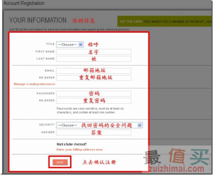213x175 pixels.
Task: Click the First Name input field
Action: click(94, 52)
